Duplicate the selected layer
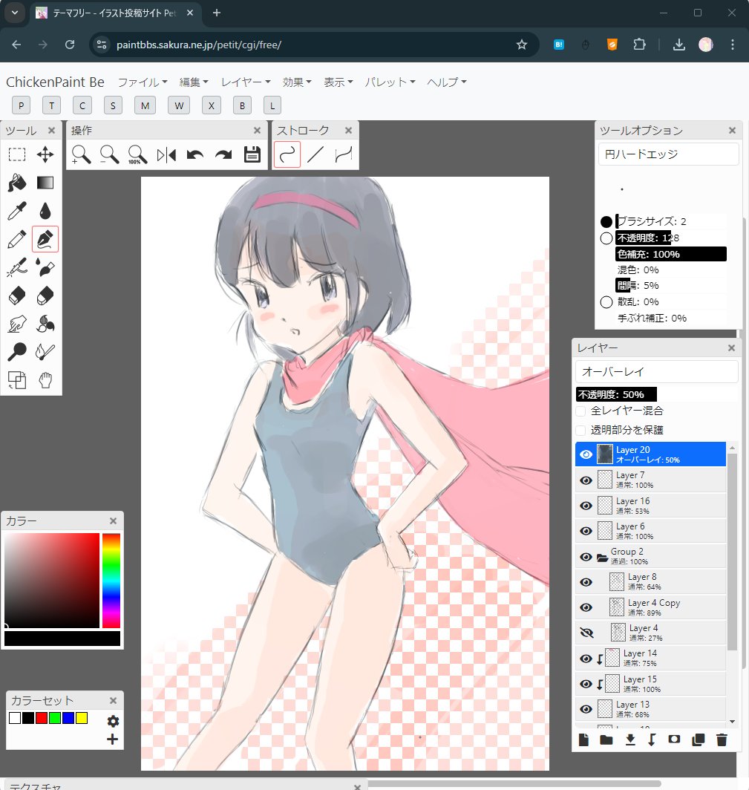 point(698,740)
